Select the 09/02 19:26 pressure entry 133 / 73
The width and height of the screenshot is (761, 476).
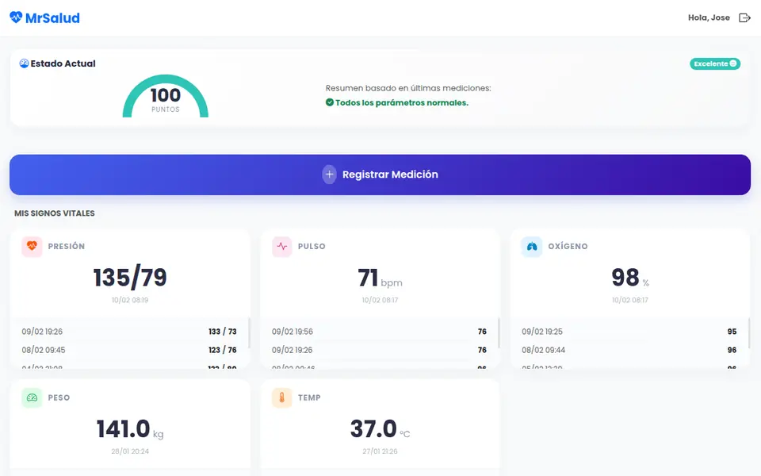coord(129,332)
